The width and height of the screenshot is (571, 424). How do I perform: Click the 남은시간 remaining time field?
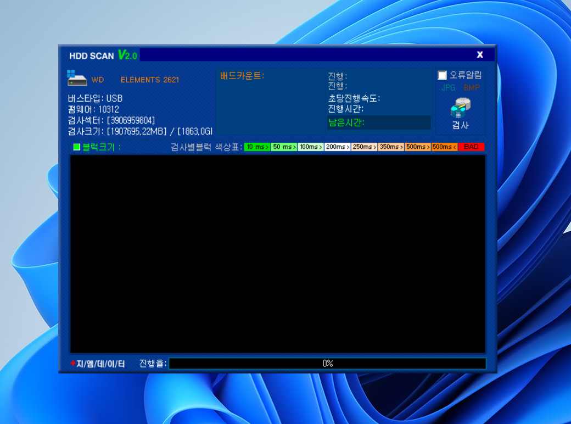pyautogui.click(x=379, y=122)
